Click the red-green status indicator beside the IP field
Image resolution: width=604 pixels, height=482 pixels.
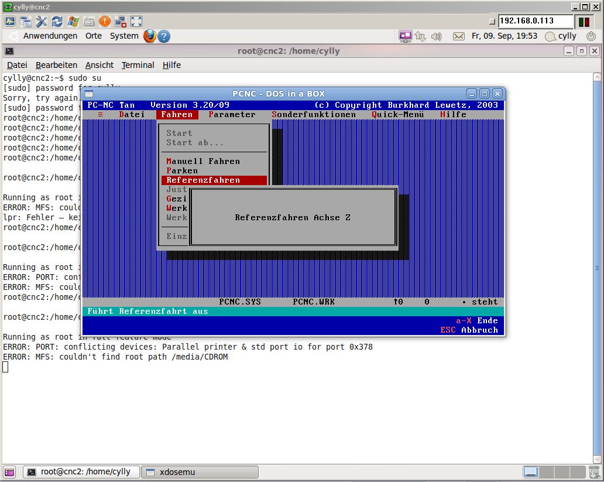point(584,22)
